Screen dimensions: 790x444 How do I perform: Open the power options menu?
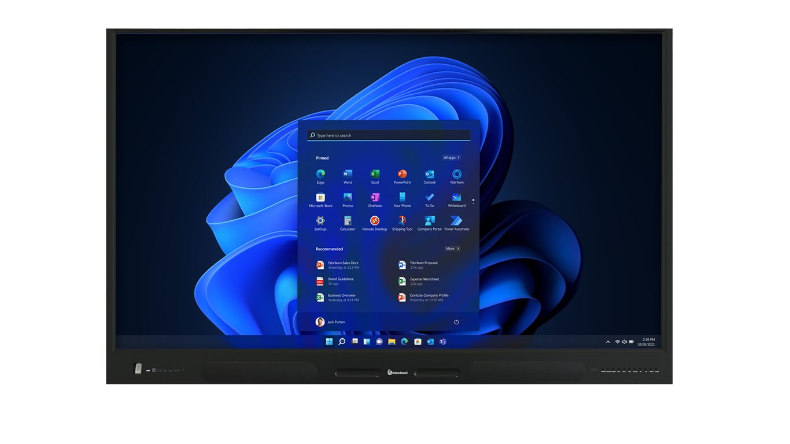pos(456,322)
